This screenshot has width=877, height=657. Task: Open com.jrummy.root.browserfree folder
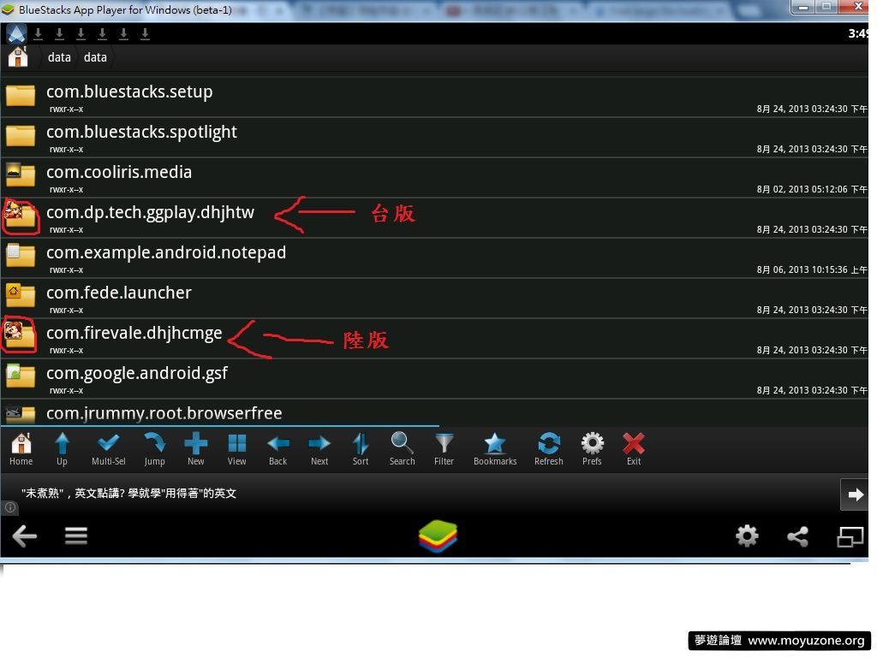(434, 413)
